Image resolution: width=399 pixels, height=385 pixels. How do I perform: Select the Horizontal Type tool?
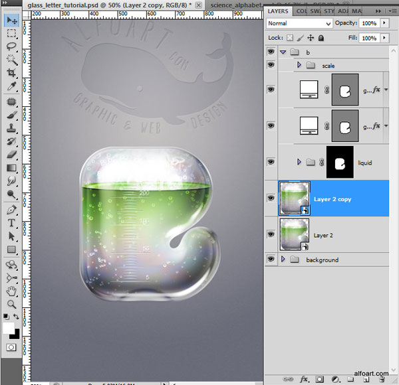point(11,223)
